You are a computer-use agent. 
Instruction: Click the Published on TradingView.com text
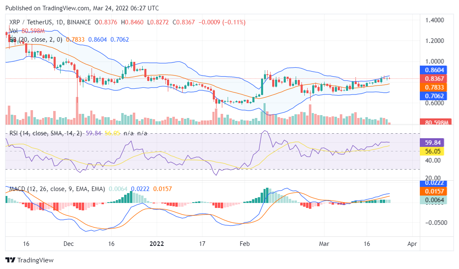(82, 8)
